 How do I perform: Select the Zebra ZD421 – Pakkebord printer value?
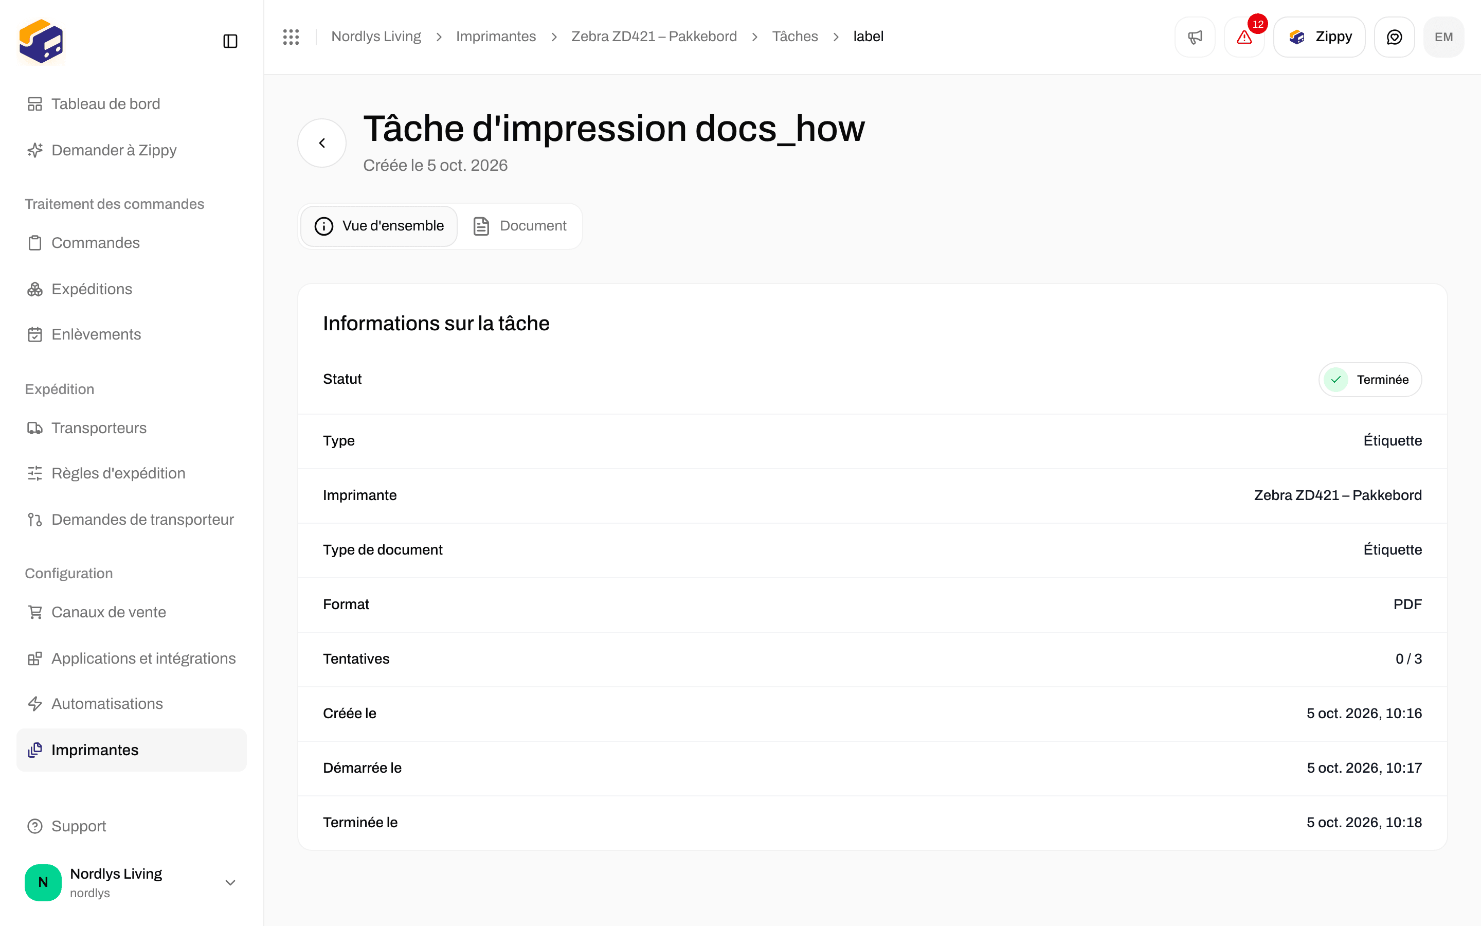click(x=1338, y=495)
